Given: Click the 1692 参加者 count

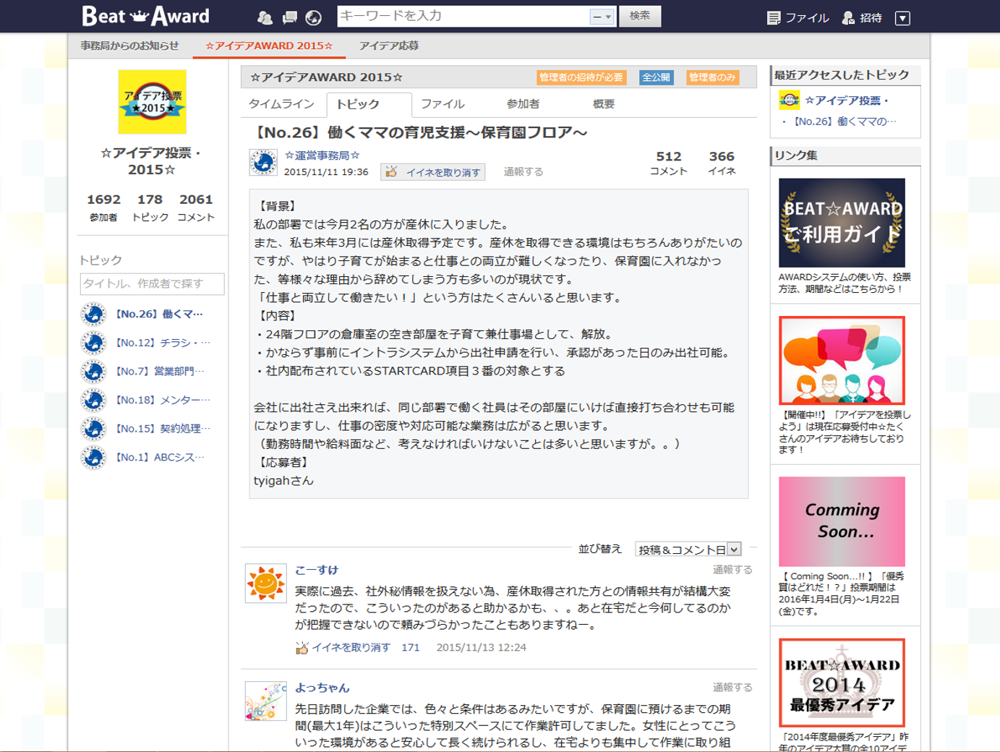Looking at the screenshot, I should click(x=103, y=207).
